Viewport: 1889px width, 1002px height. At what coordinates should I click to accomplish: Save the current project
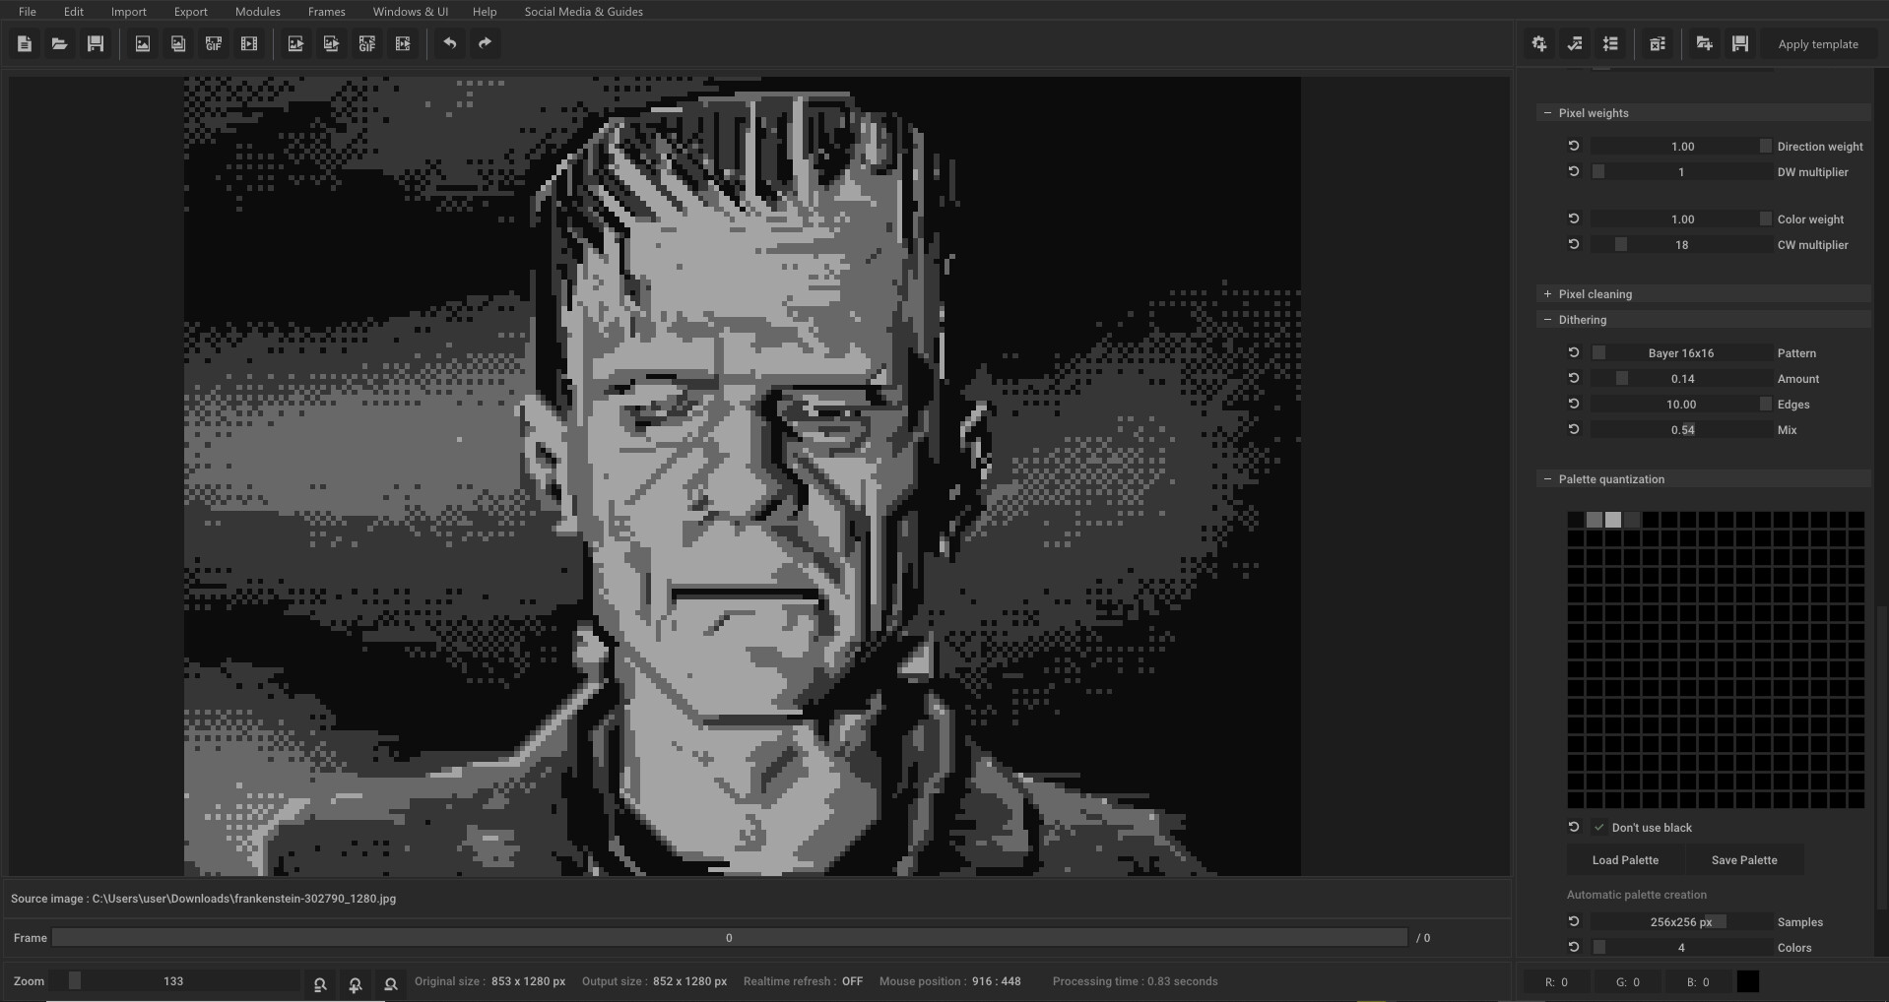(95, 43)
